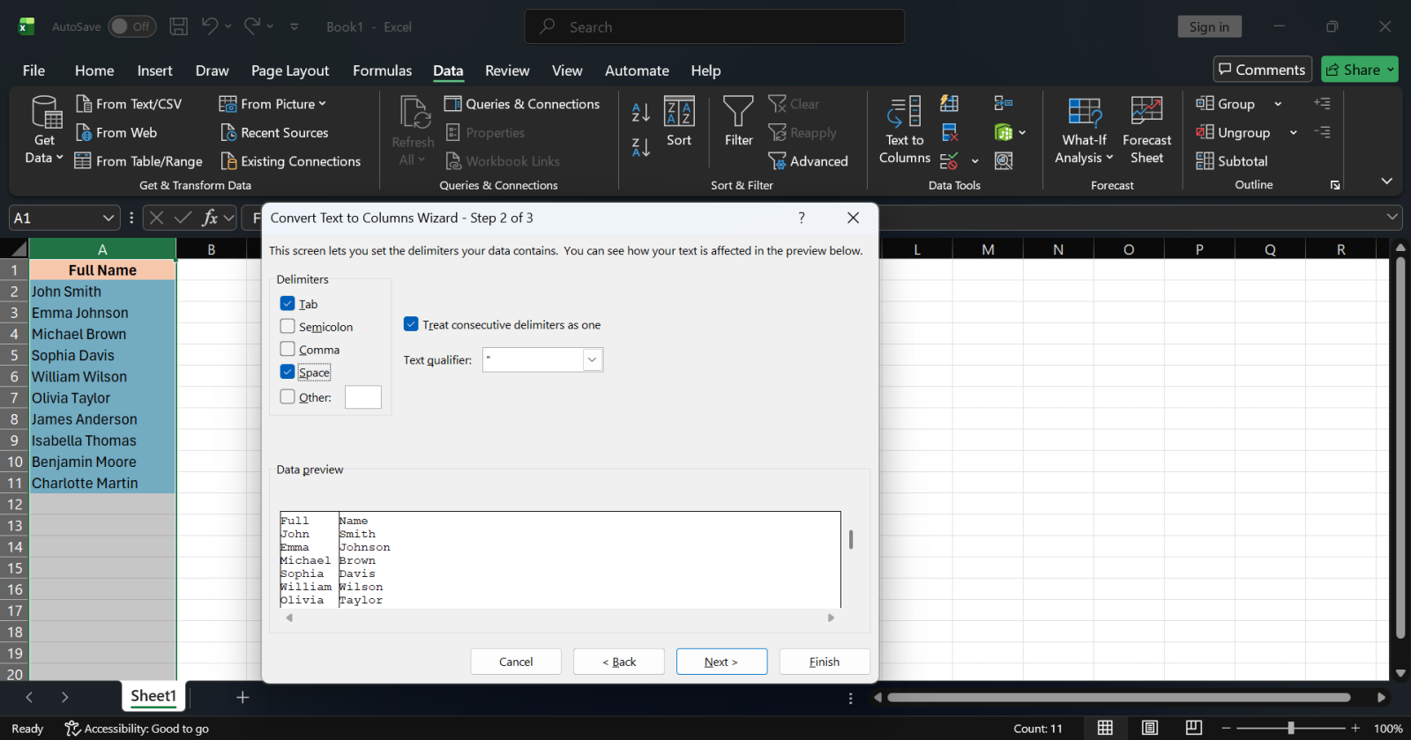
Task: Click the Subtotal button
Action: [x=1232, y=161]
